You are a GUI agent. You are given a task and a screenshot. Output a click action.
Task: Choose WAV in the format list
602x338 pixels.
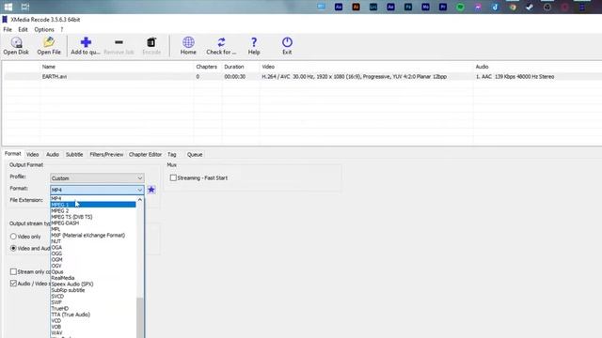pyautogui.click(x=93, y=333)
